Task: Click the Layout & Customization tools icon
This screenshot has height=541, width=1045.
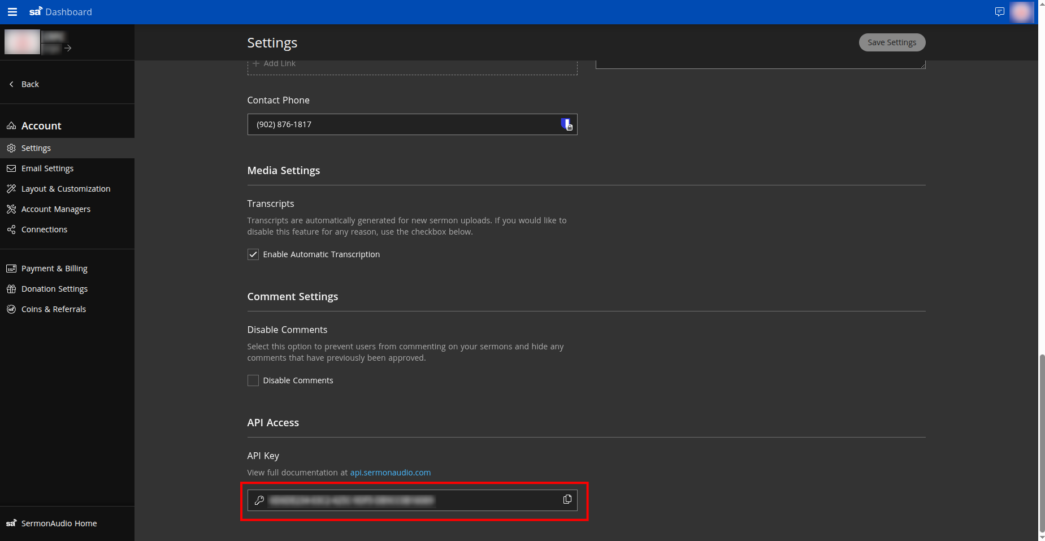Action: (11, 189)
